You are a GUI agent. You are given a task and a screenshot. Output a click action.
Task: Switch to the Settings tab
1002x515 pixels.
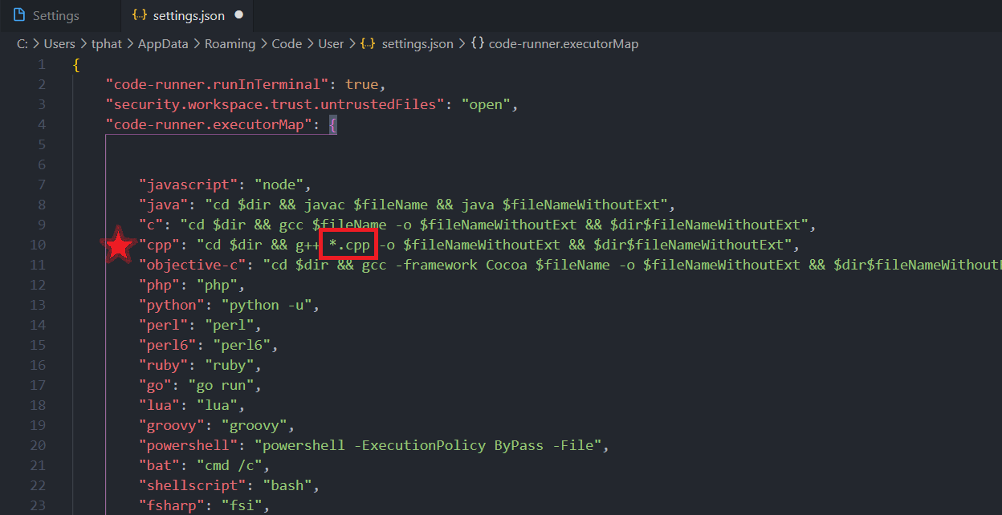(x=55, y=16)
